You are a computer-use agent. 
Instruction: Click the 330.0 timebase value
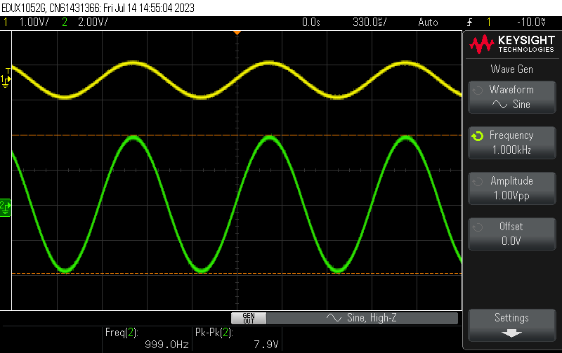coord(370,22)
